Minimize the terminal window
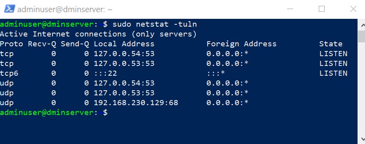Viewport: 365px width, 144px height. click(290, 9)
